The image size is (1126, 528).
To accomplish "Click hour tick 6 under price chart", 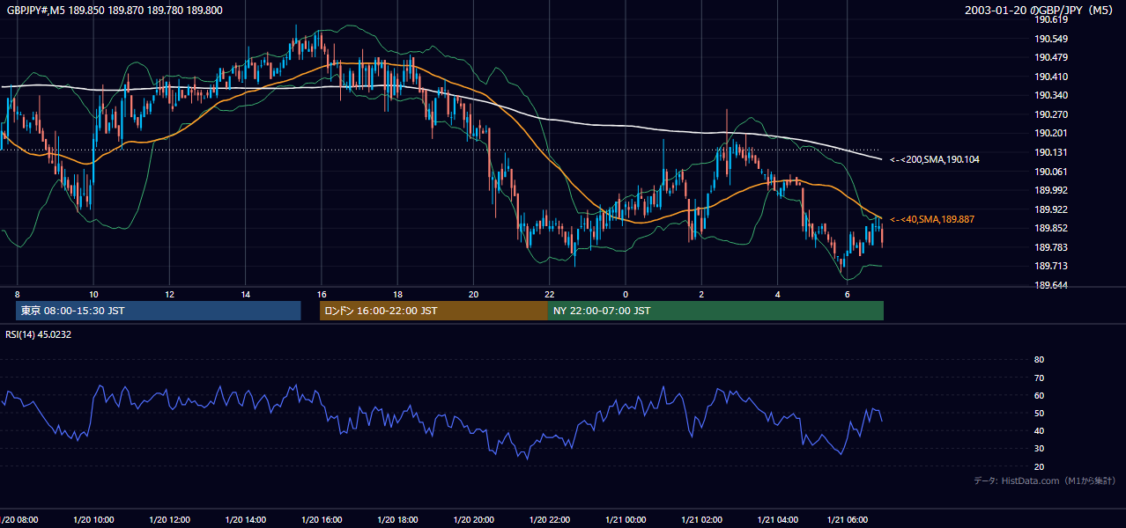I will click(x=847, y=294).
